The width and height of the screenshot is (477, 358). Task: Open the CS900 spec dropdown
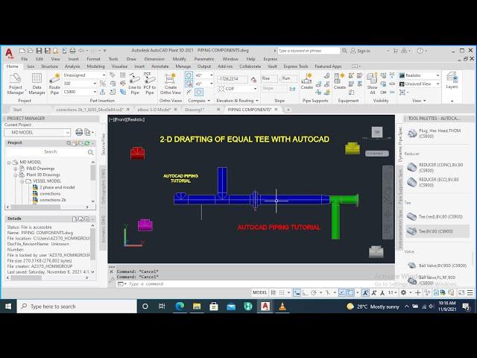(x=95, y=92)
